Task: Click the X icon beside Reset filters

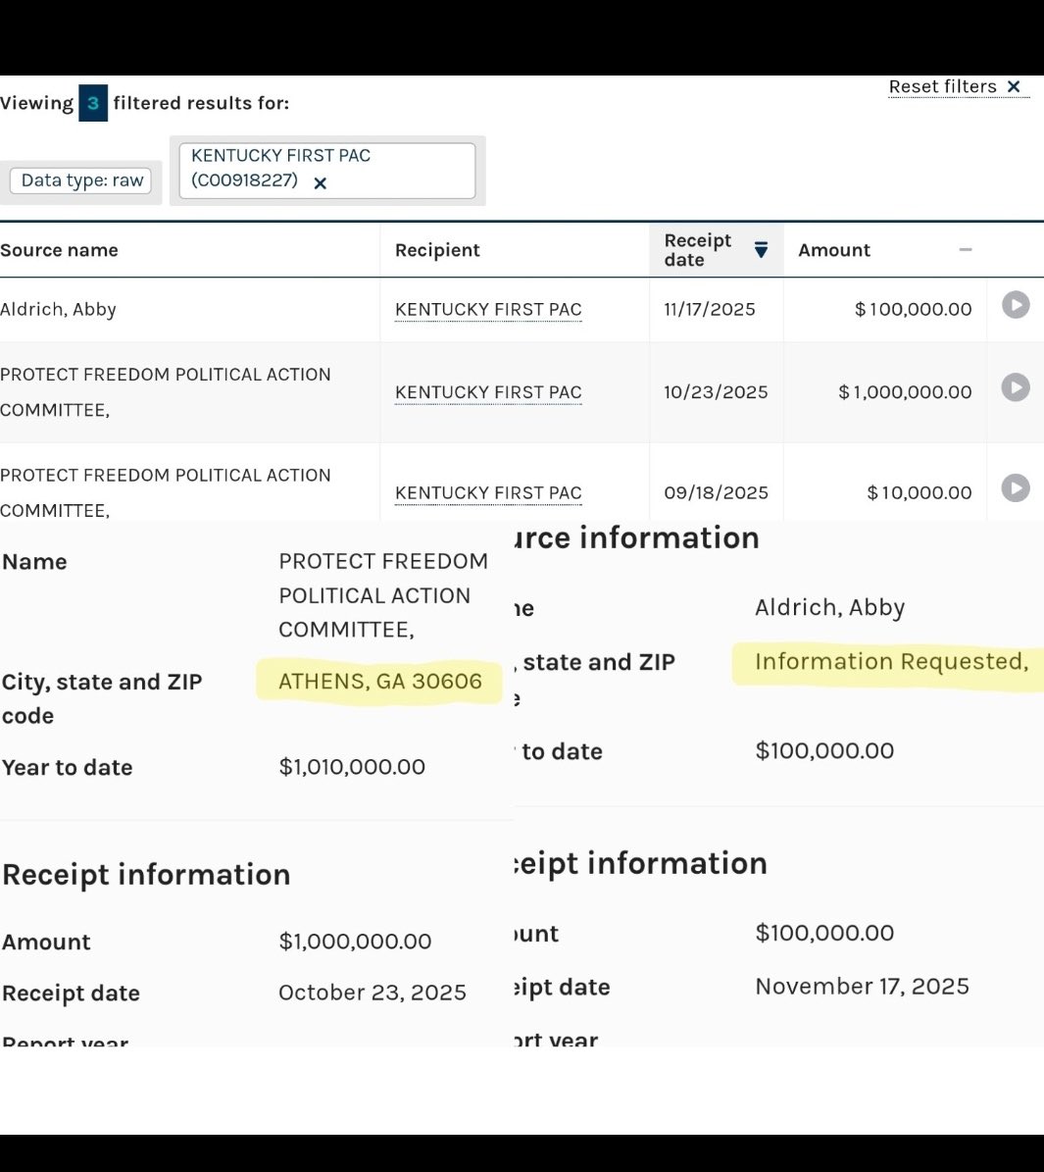Action: [1015, 86]
